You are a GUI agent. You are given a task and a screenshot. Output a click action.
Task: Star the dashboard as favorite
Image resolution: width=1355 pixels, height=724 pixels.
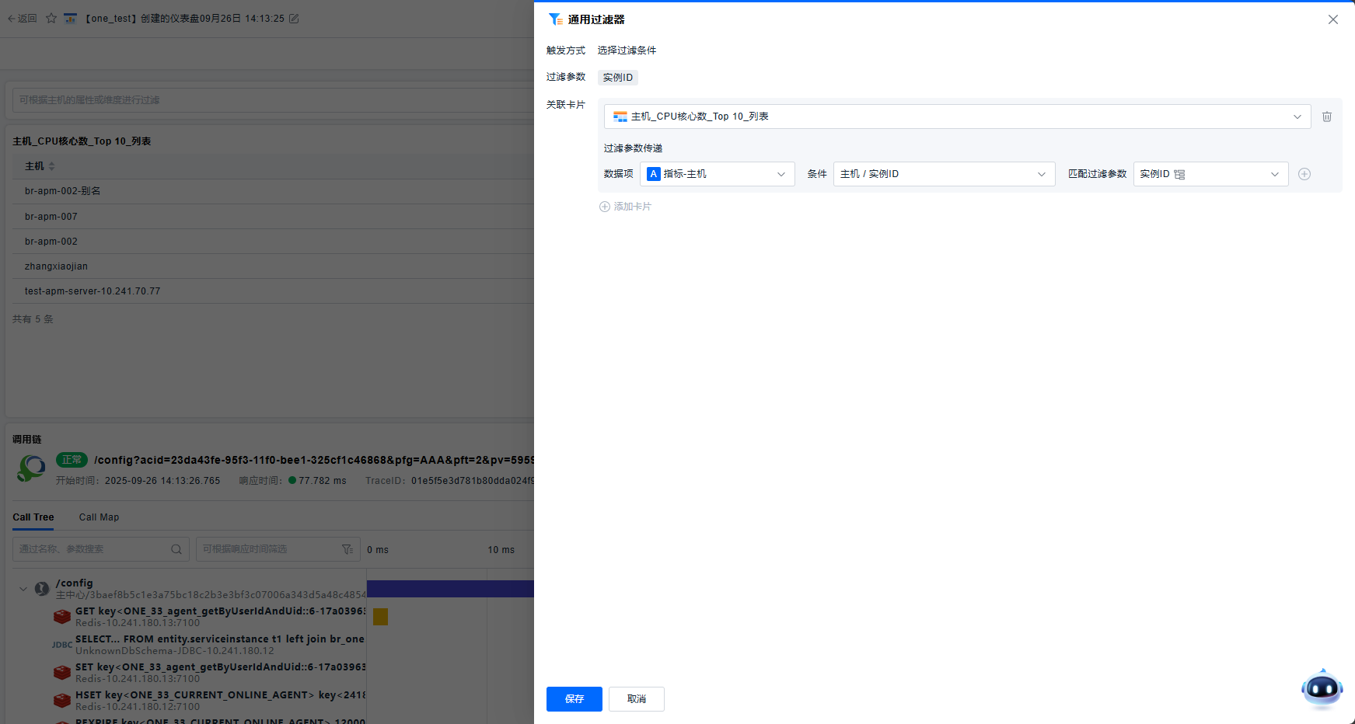51,19
